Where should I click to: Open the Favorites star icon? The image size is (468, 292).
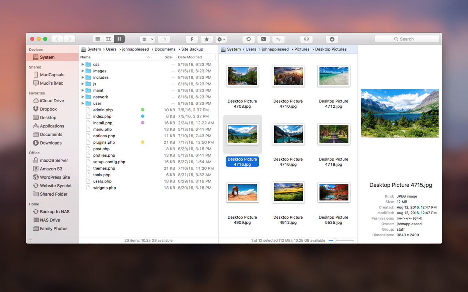(206, 39)
